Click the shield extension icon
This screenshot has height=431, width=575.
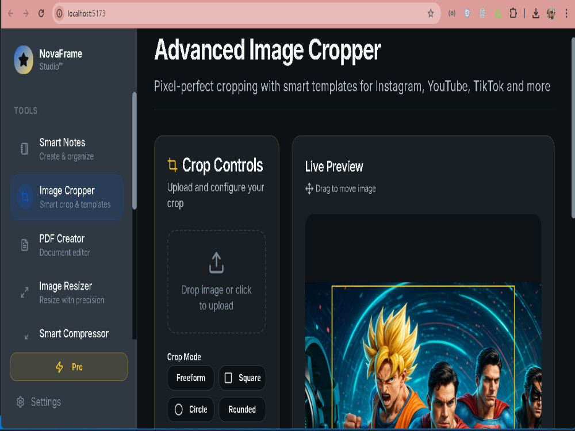[x=467, y=14]
